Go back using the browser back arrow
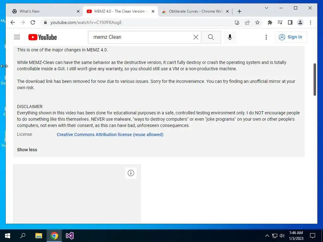Image resolution: width=323 pixels, height=242 pixels. (13, 22)
